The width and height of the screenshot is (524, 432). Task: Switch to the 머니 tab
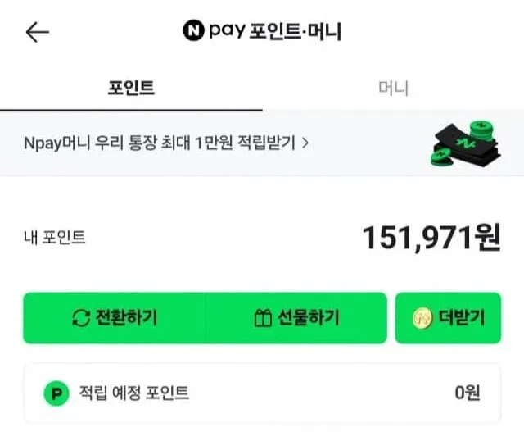(393, 88)
